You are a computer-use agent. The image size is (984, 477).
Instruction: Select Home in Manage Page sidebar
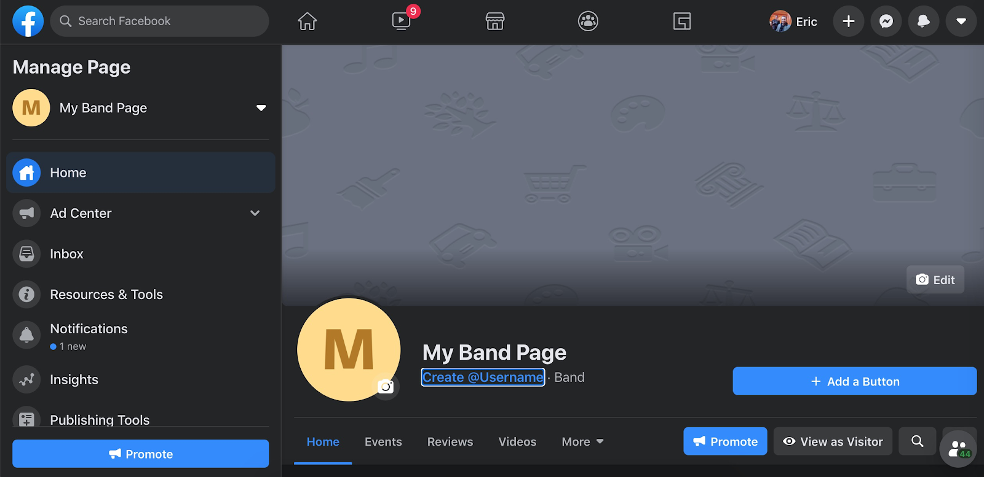[141, 173]
